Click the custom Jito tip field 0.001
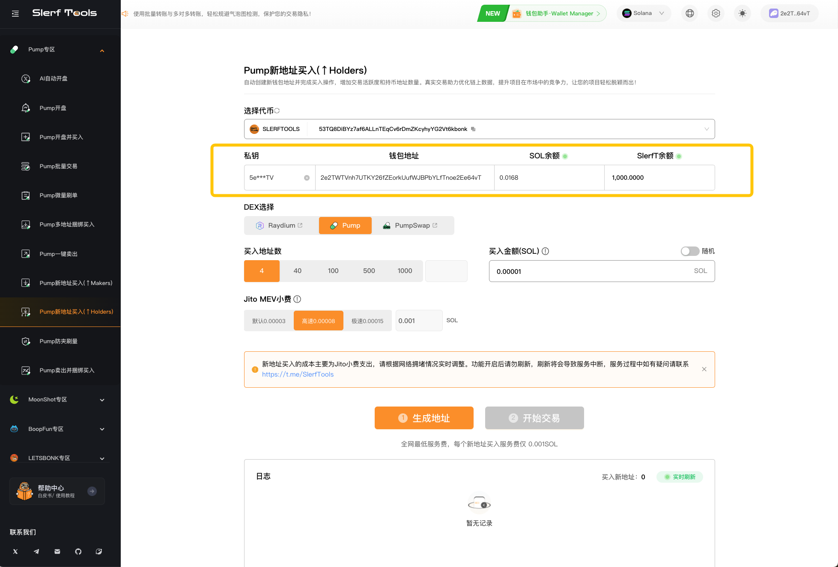The height and width of the screenshot is (567, 838). coord(419,321)
